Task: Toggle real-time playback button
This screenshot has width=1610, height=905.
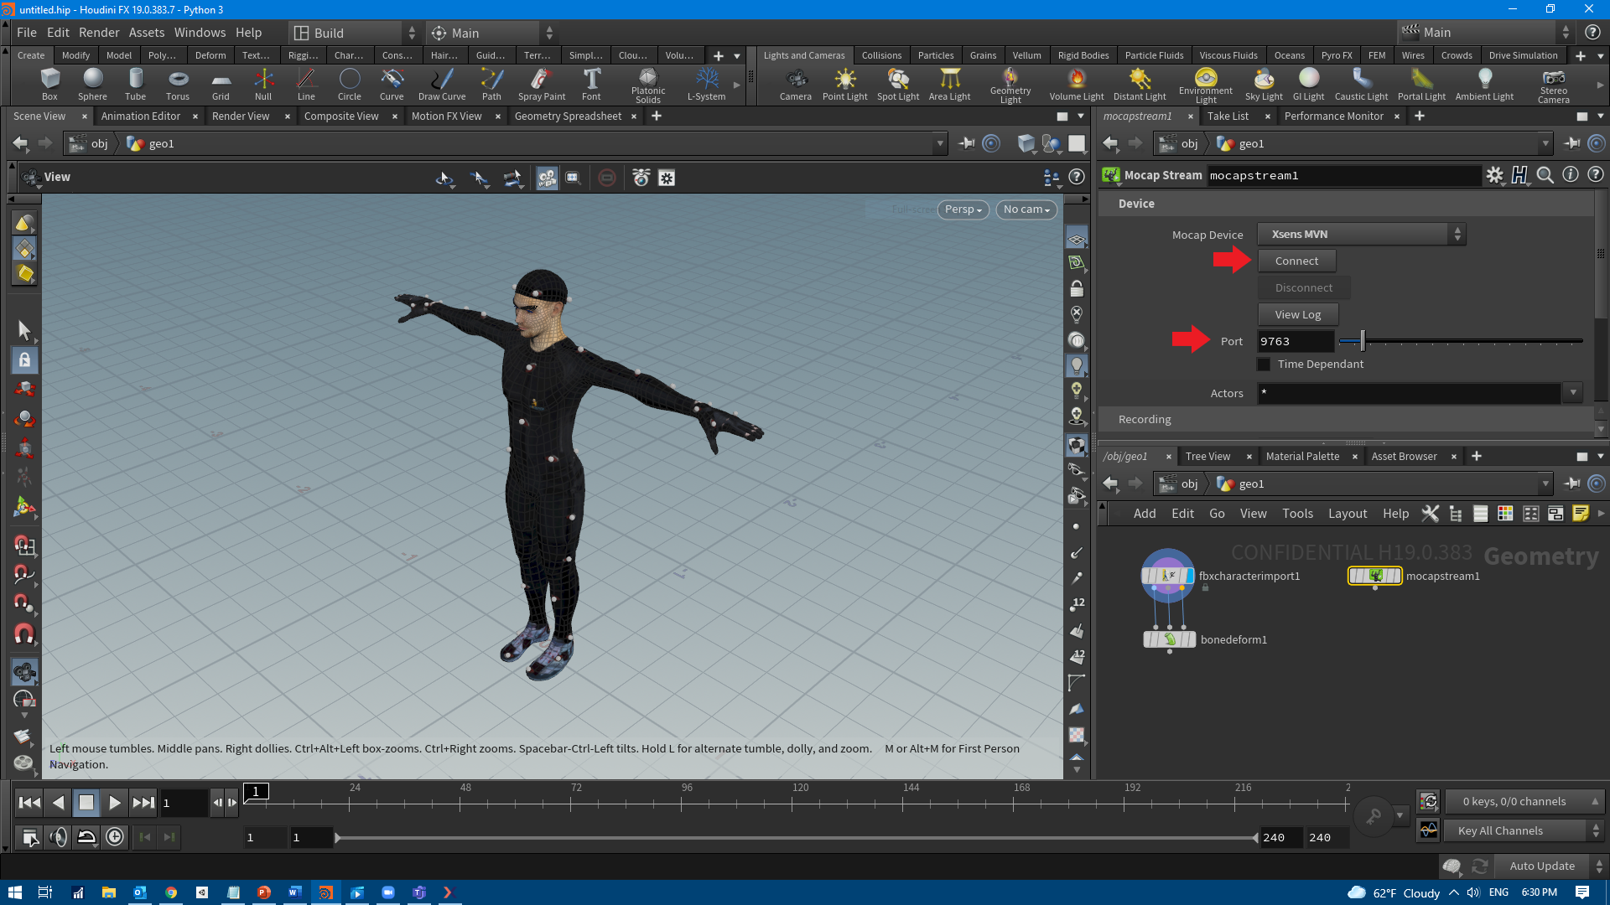Action: (115, 836)
